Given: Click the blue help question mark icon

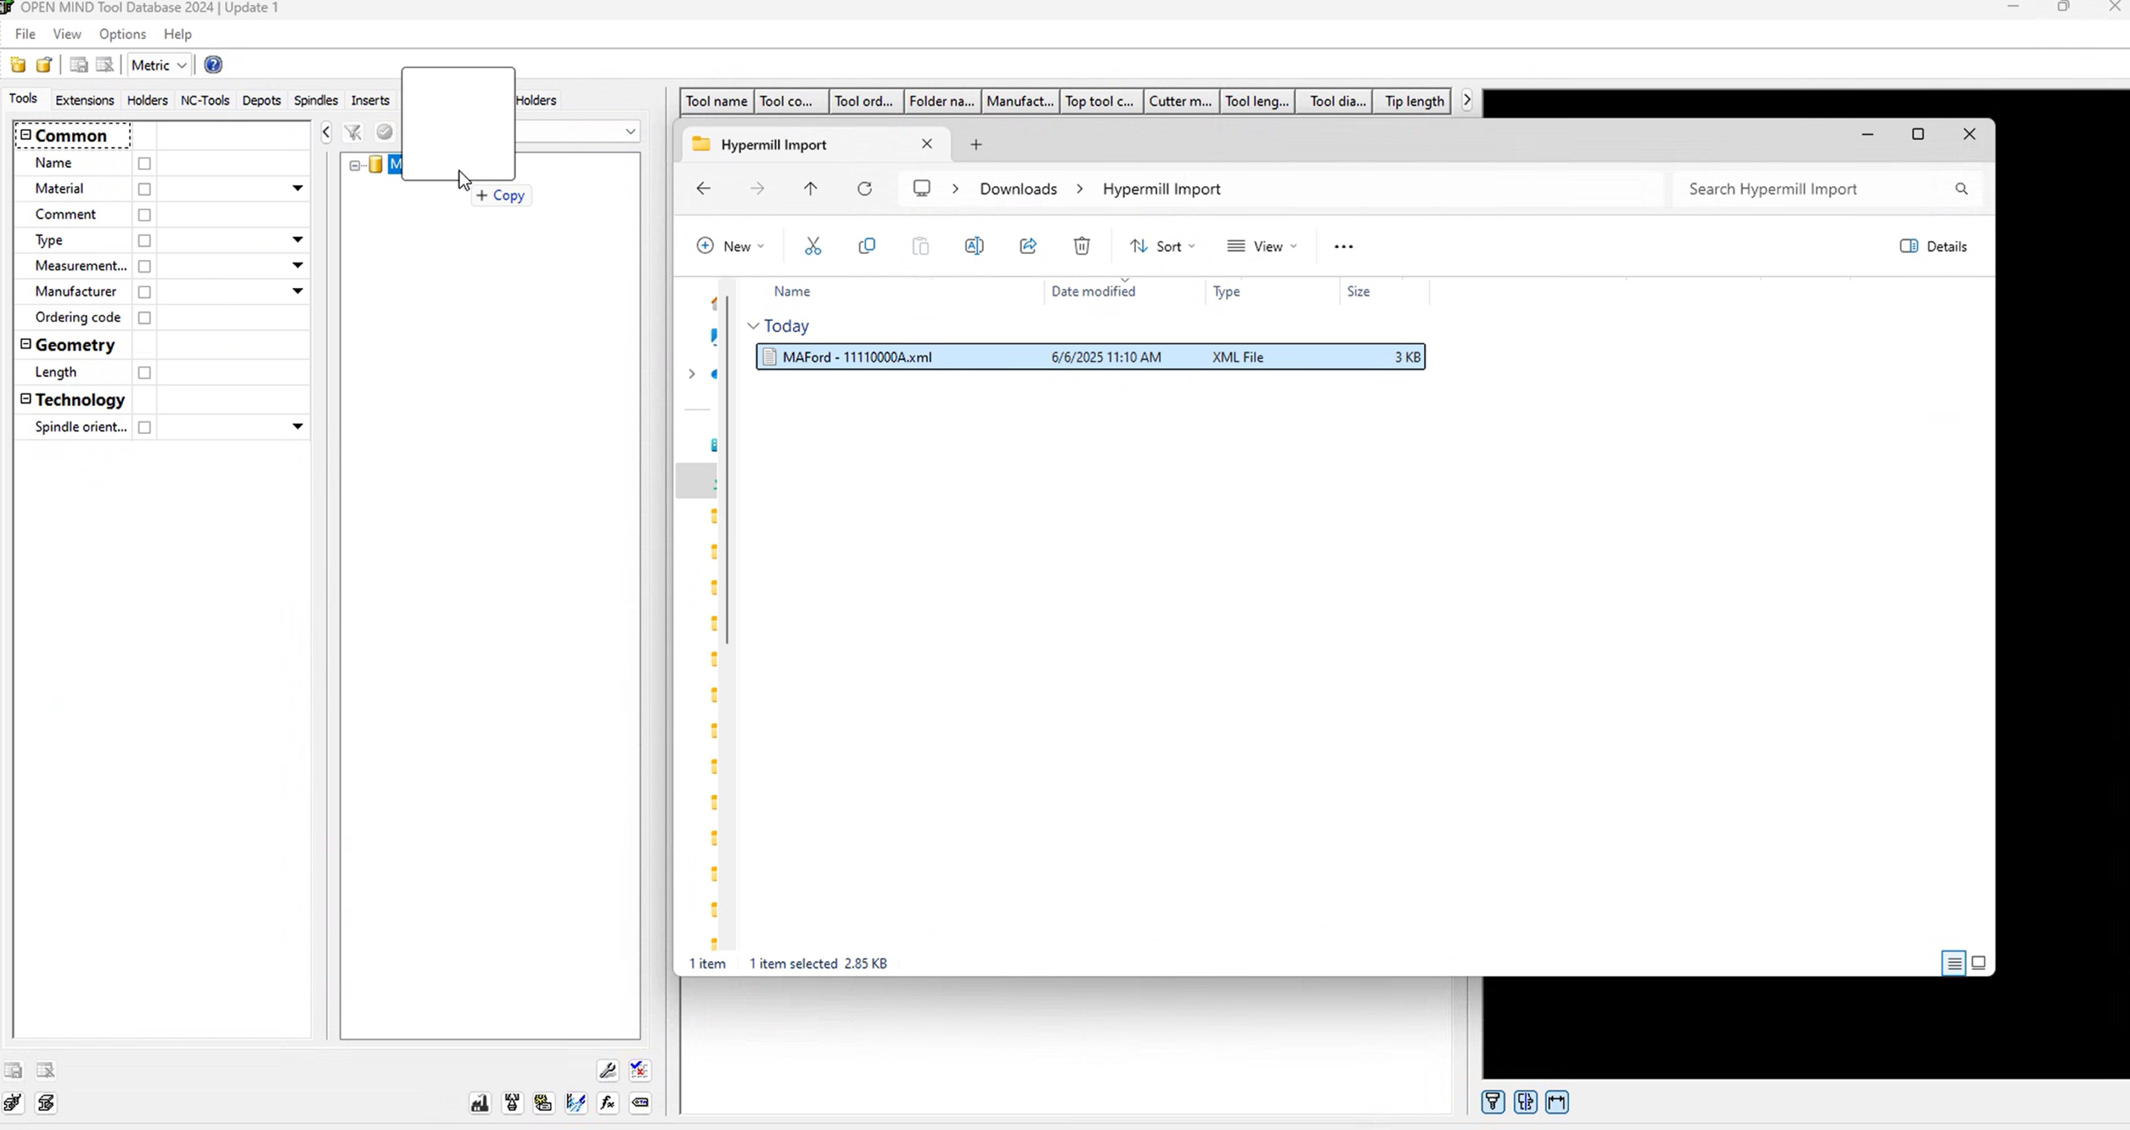Looking at the screenshot, I should point(213,64).
